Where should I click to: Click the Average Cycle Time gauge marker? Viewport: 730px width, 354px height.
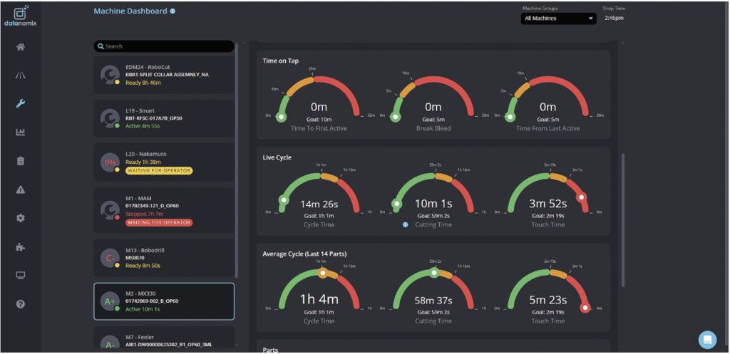pyautogui.click(x=323, y=273)
